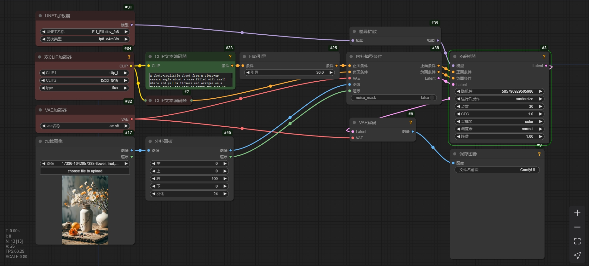Click the 外补画板 遮罩 output socket
589x266 pixels.
pos(230,157)
